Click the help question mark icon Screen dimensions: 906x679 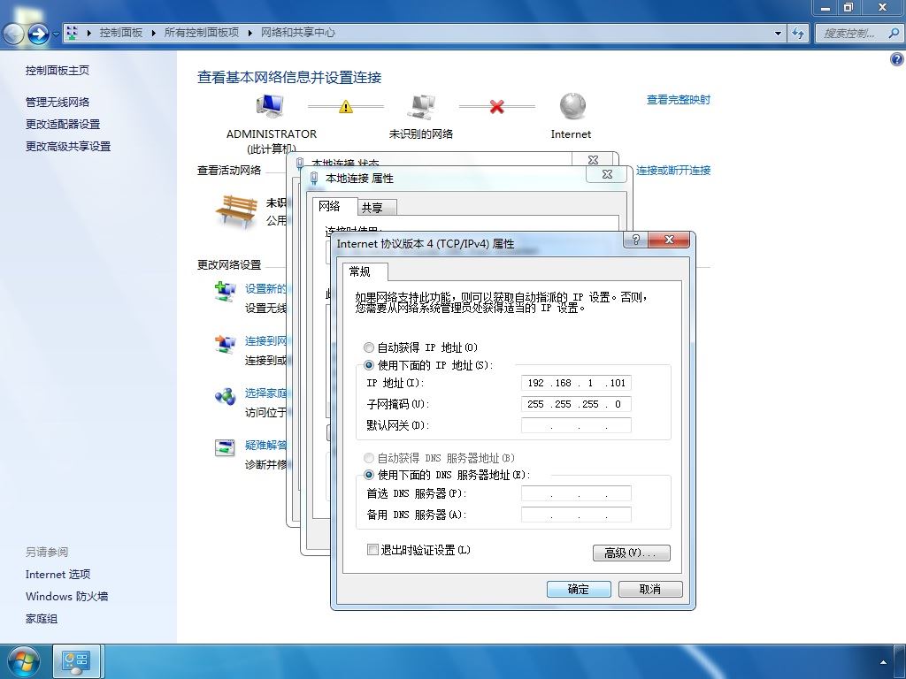(x=897, y=59)
